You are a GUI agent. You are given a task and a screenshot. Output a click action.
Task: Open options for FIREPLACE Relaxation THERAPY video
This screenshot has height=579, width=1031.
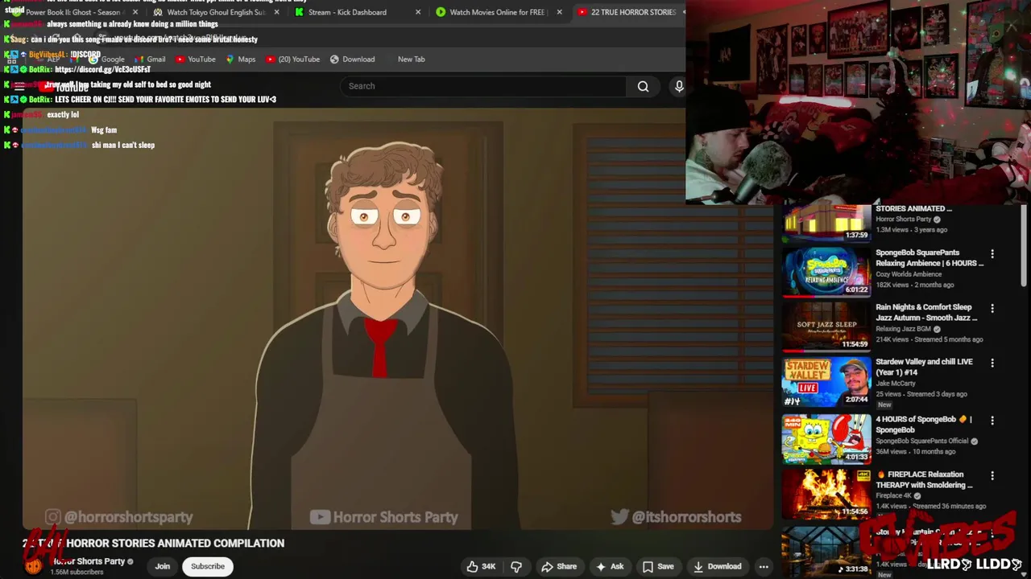click(992, 476)
